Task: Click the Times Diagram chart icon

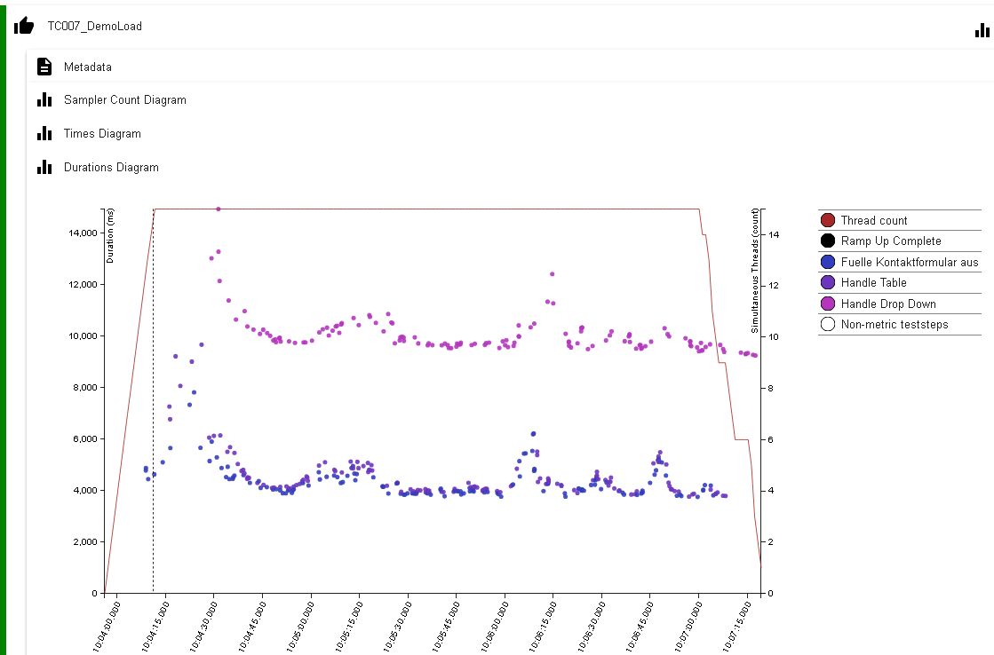Action: point(44,133)
